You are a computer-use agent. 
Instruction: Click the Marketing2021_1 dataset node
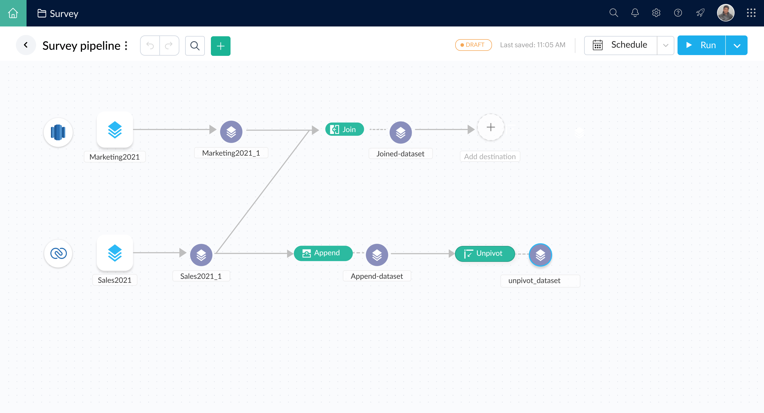coord(231,132)
